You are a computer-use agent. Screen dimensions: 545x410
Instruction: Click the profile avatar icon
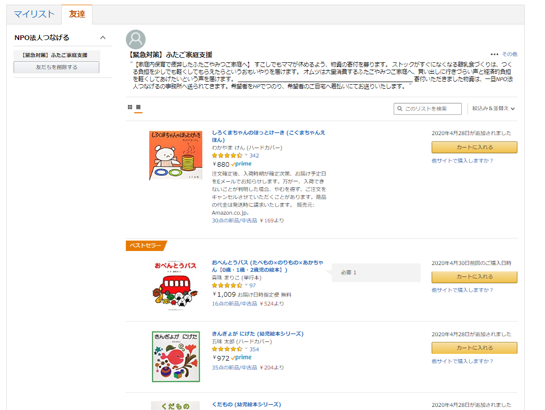(x=136, y=39)
